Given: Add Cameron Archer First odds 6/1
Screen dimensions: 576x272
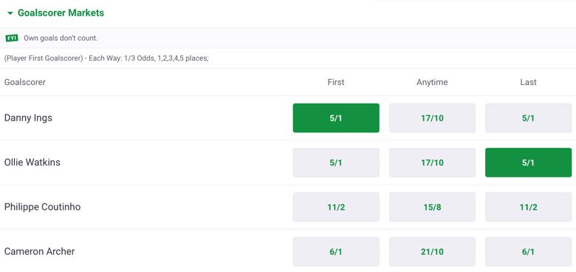Looking at the screenshot, I should (336, 251).
